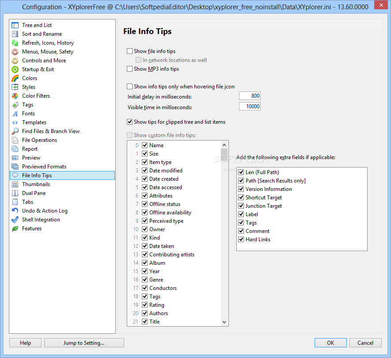391x358 pixels.
Task: Confirm with the OK button
Action: 330,343
